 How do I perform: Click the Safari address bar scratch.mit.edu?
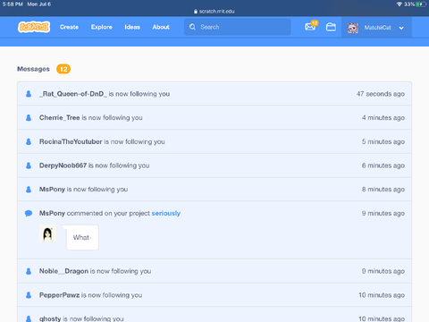point(214,12)
